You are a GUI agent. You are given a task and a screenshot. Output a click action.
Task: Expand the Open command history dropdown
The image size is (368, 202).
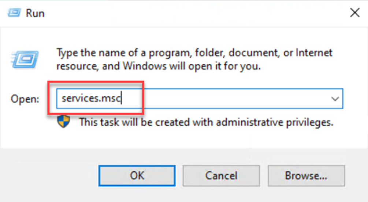(x=335, y=98)
